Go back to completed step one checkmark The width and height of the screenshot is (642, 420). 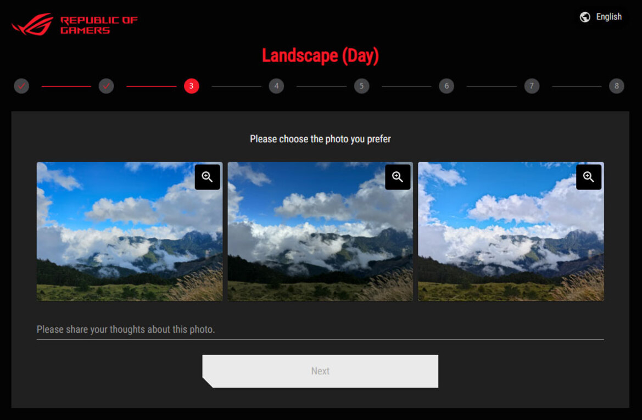(21, 86)
